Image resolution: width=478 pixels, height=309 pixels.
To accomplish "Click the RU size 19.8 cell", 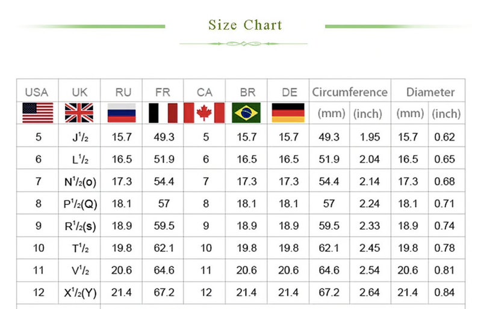I will tap(122, 248).
